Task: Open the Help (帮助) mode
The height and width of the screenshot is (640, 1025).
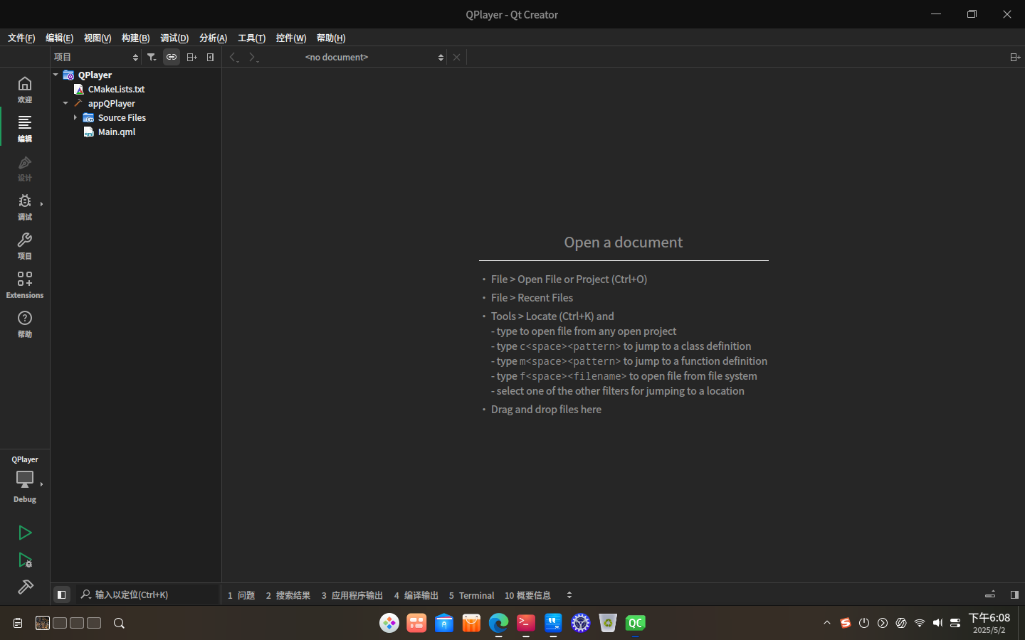Action: pos(25,324)
